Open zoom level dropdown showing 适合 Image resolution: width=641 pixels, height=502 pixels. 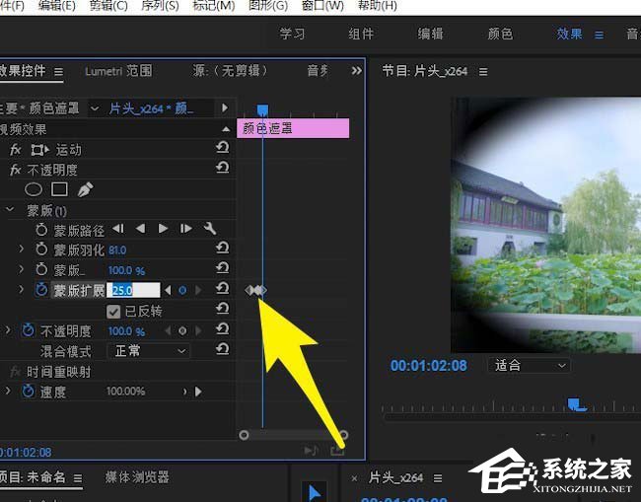pyautogui.click(x=529, y=365)
